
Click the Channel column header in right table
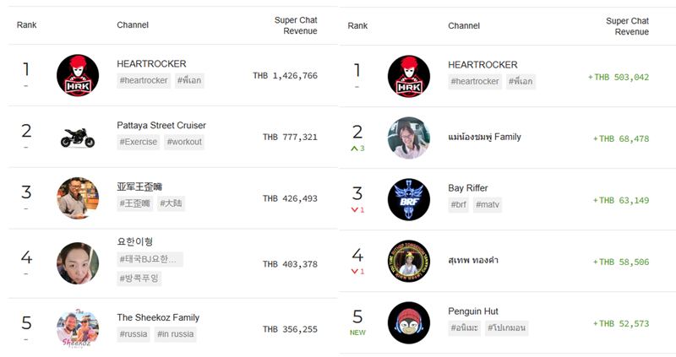click(464, 26)
